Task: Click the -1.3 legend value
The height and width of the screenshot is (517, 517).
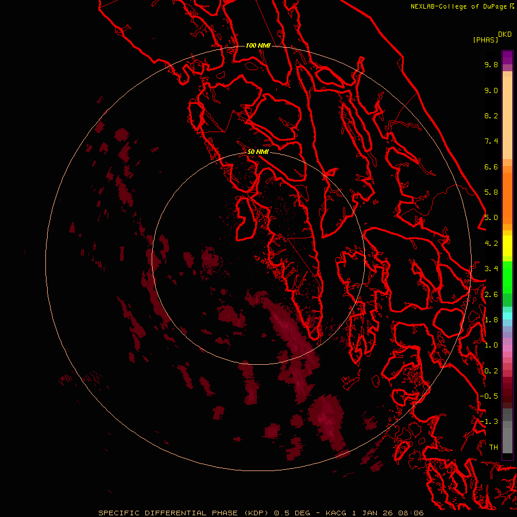Action: [x=489, y=422]
